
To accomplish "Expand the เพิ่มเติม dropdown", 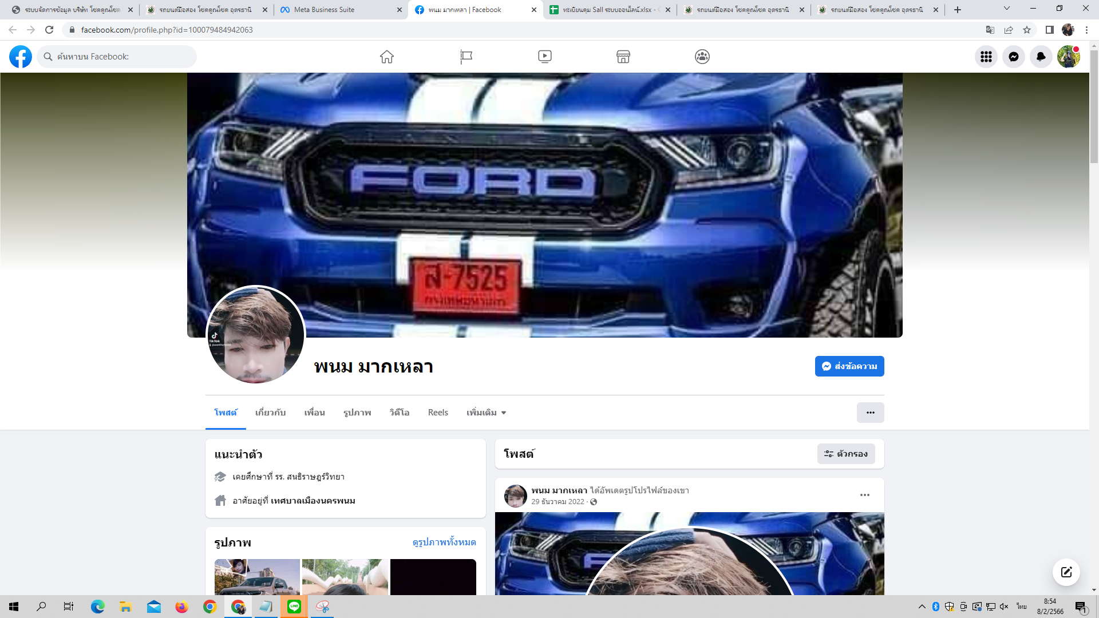I will click(x=486, y=413).
